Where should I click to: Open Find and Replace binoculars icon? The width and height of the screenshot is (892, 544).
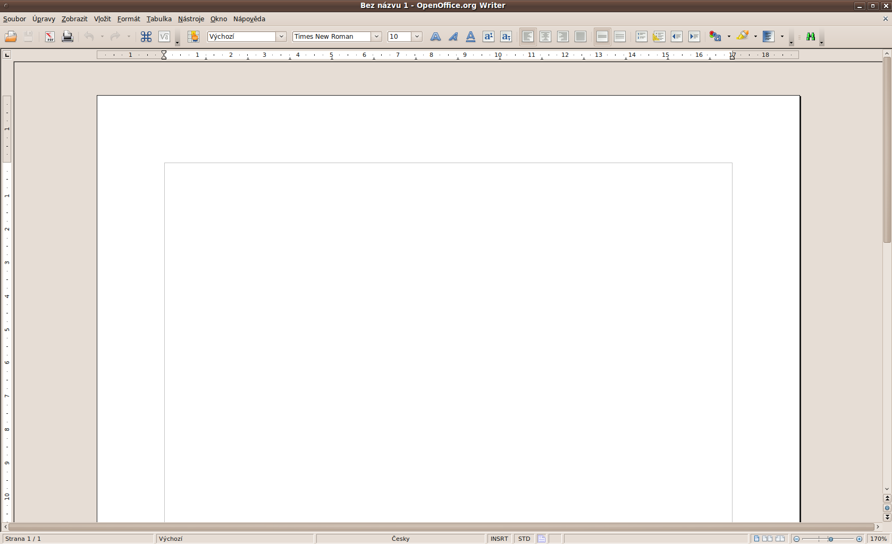point(811,37)
